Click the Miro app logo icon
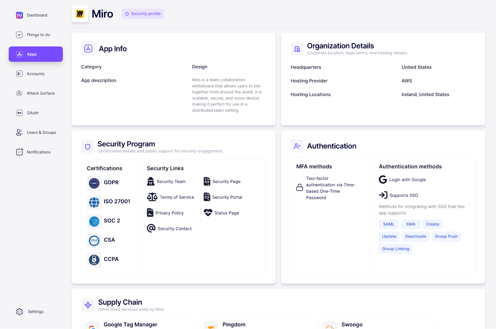 tap(80, 14)
